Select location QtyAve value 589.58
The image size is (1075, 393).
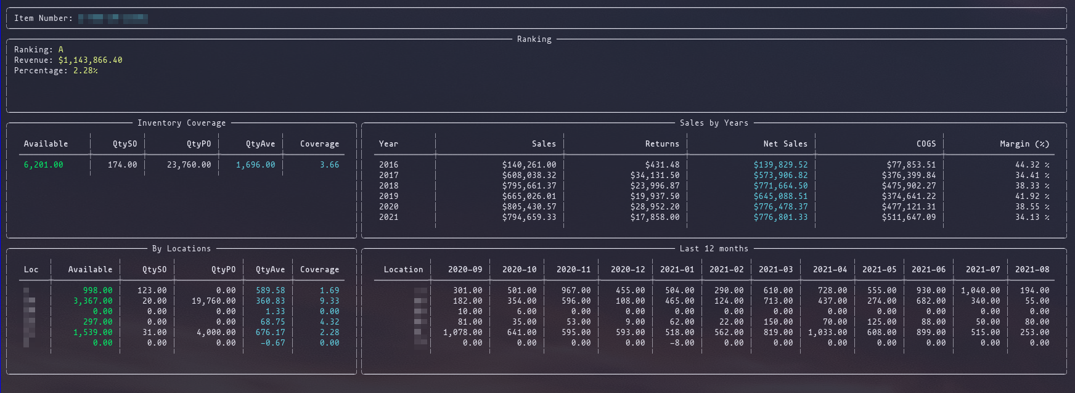pos(271,291)
